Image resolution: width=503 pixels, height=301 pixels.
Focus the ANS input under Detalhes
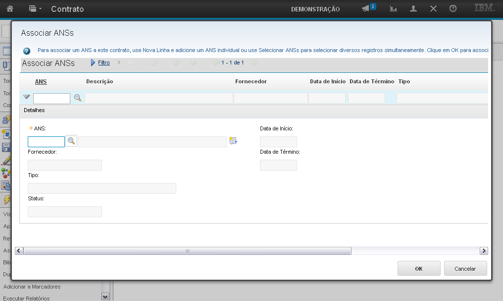click(46, 142)
